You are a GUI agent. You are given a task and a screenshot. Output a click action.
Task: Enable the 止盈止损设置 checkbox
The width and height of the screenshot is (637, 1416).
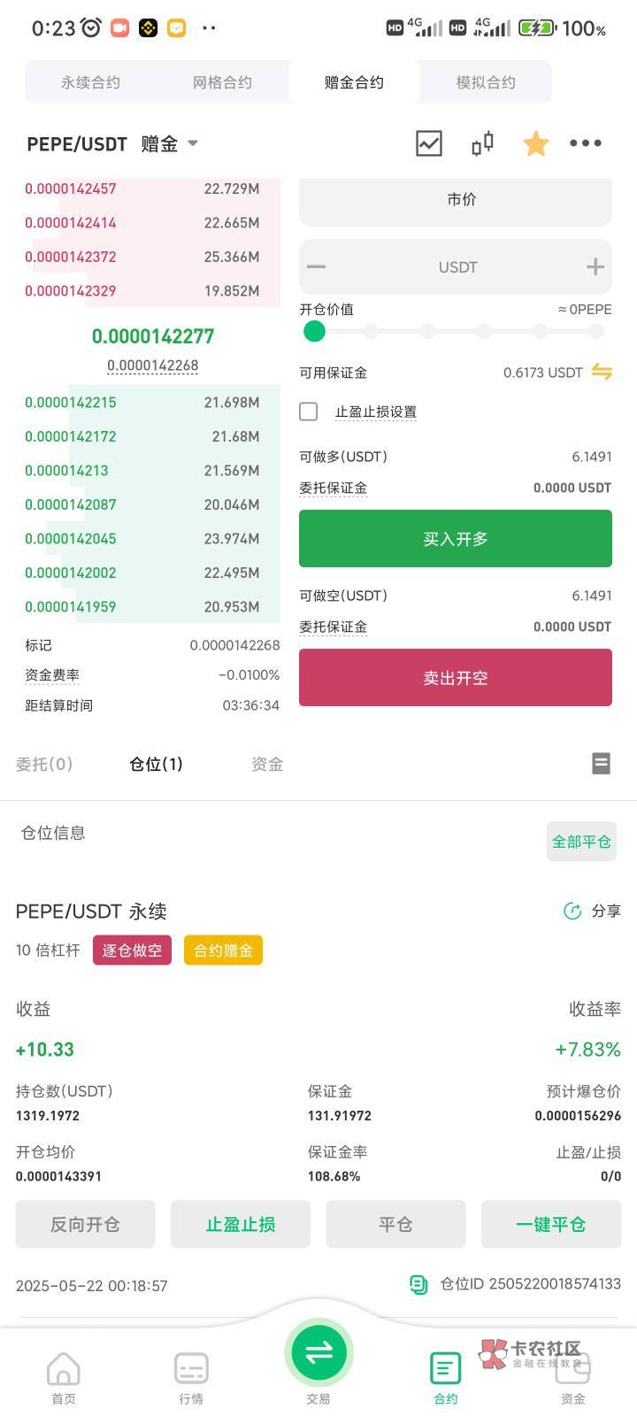[x=309, y=412]
